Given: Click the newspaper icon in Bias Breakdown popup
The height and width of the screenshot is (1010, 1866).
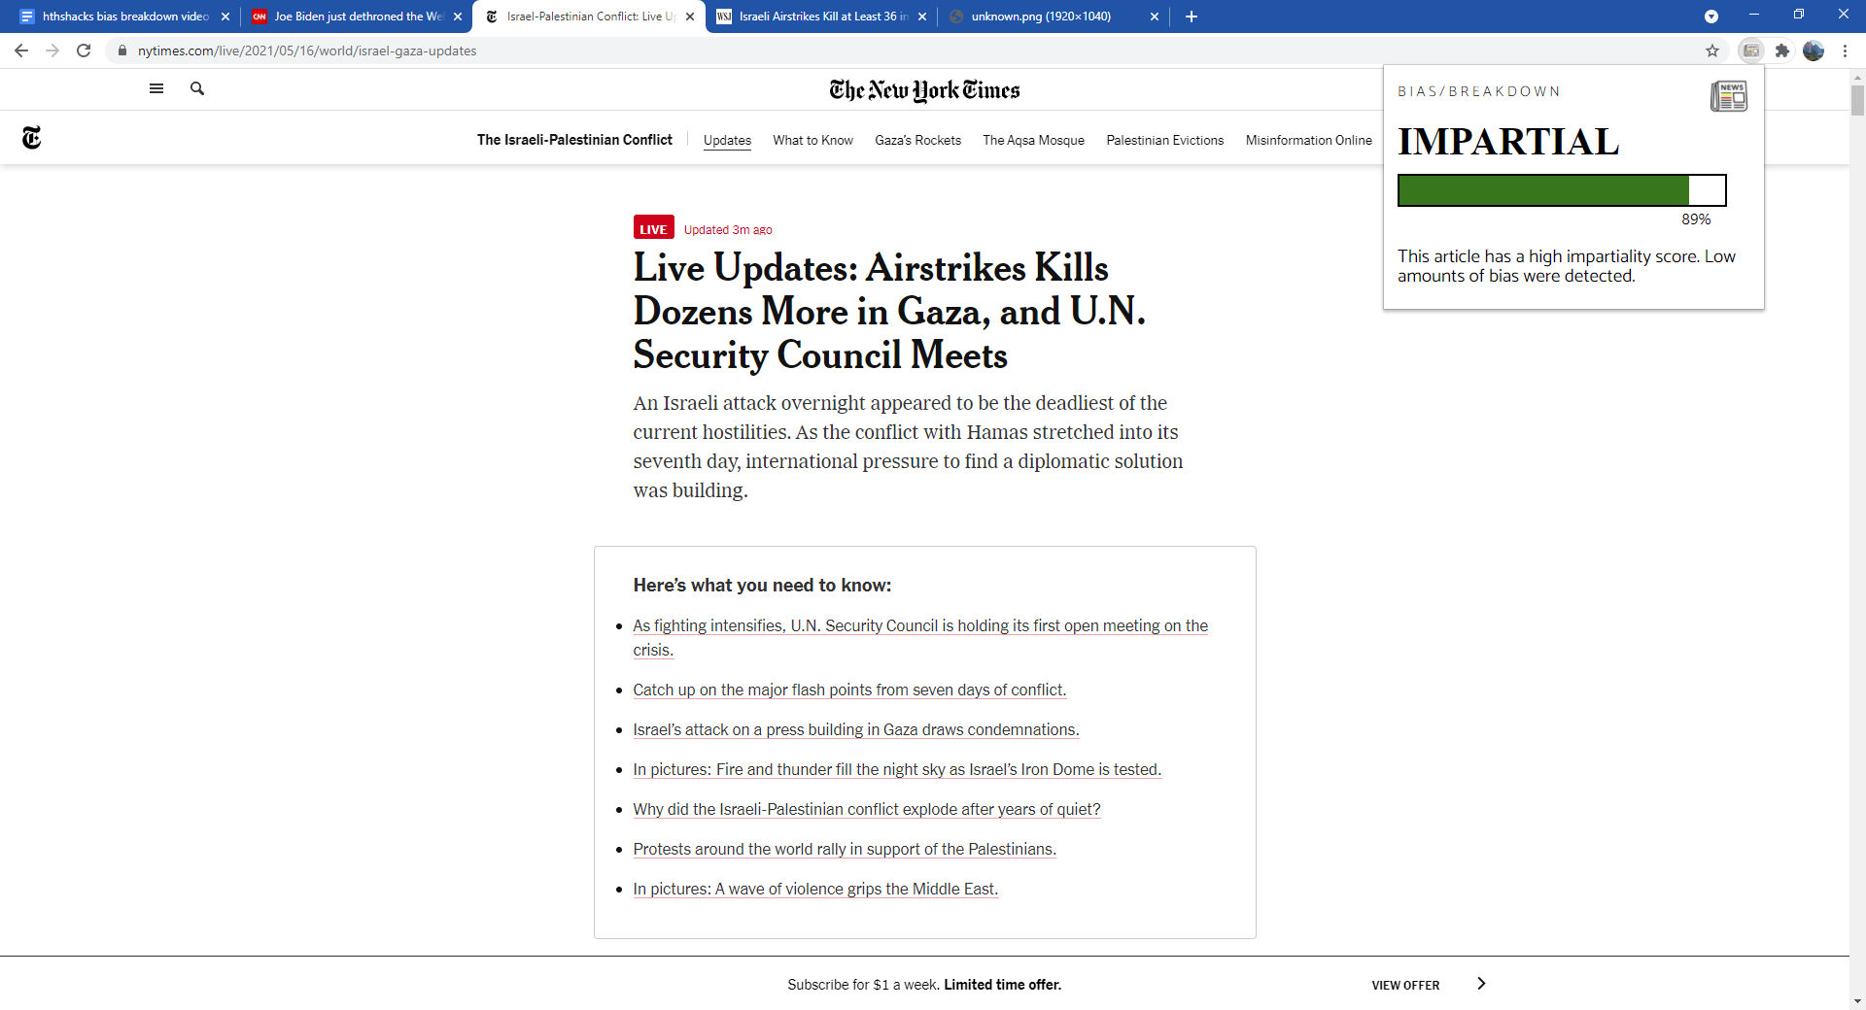Looking at the screenshot, I should pyautogui.click(x=1729, y=96).
